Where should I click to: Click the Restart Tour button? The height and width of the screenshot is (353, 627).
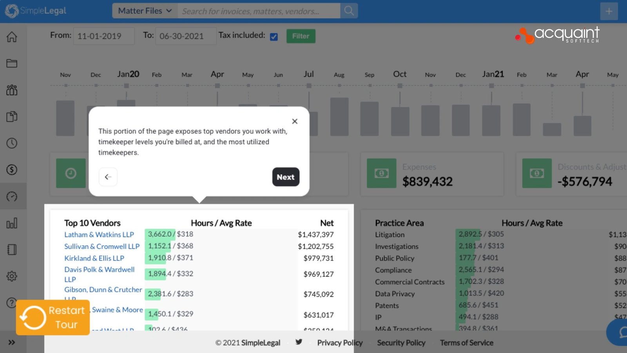click(x=53, y=317)
